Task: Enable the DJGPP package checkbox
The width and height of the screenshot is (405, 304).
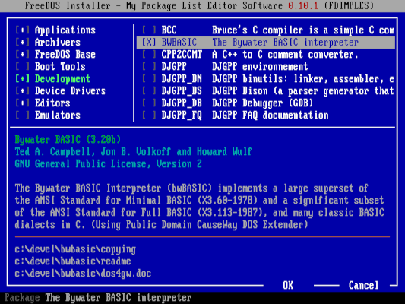Action: [x=149, y=66]
